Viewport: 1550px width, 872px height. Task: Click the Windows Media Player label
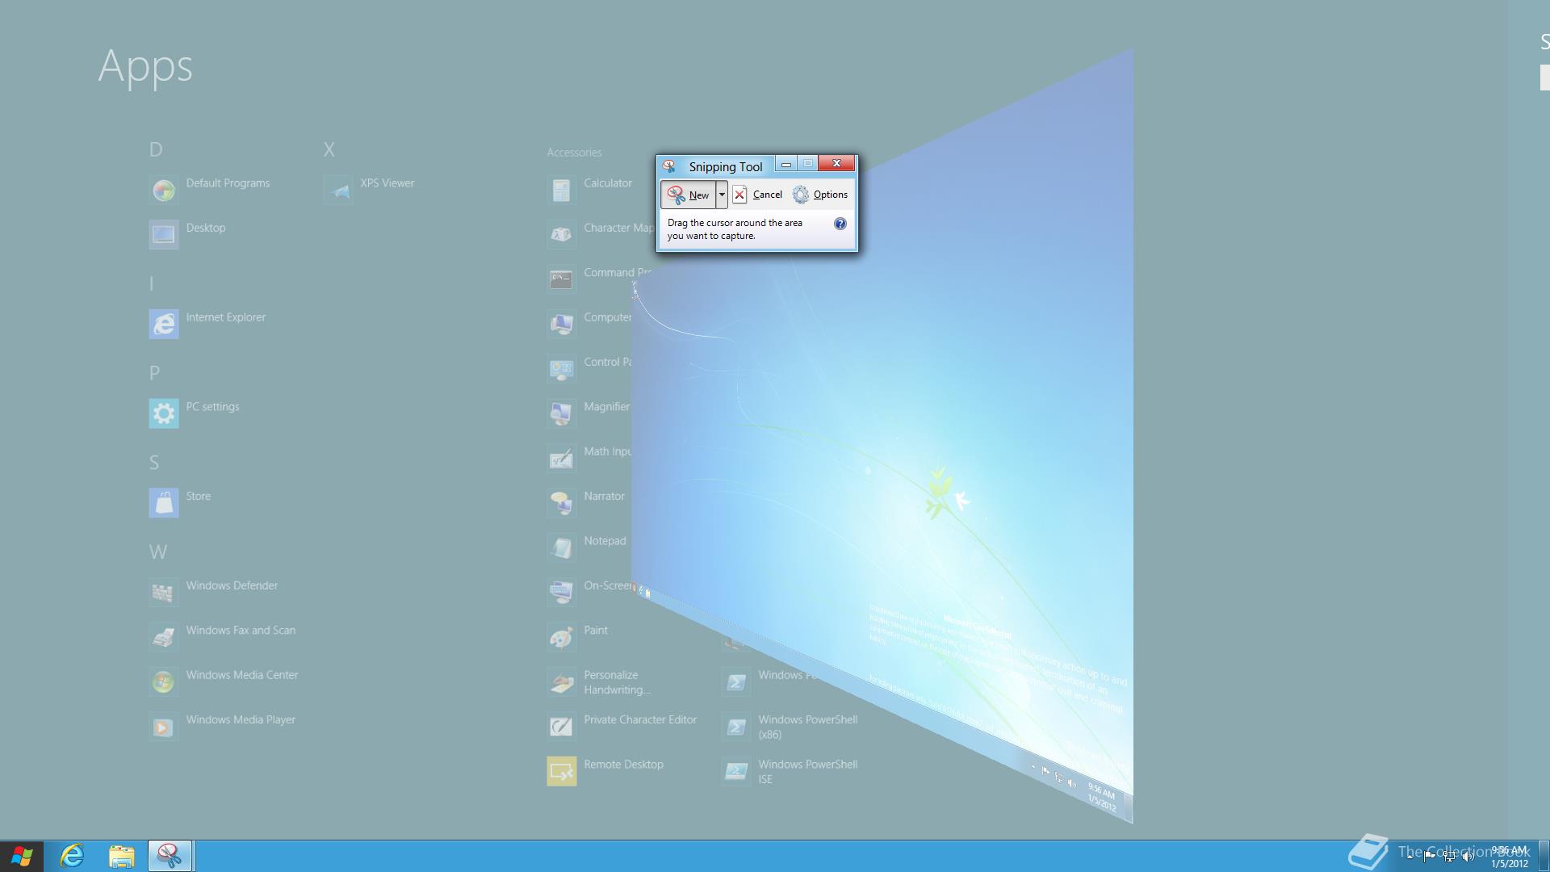coord(241,719)
